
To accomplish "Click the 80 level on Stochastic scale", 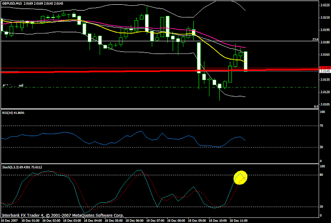I will pyautogui.click(x=321, y=175).
